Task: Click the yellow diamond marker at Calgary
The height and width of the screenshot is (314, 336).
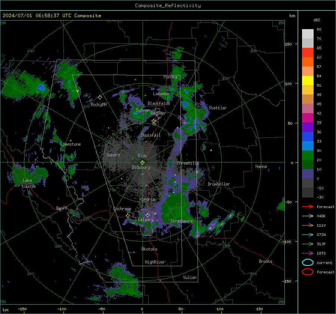Action: 147,215
